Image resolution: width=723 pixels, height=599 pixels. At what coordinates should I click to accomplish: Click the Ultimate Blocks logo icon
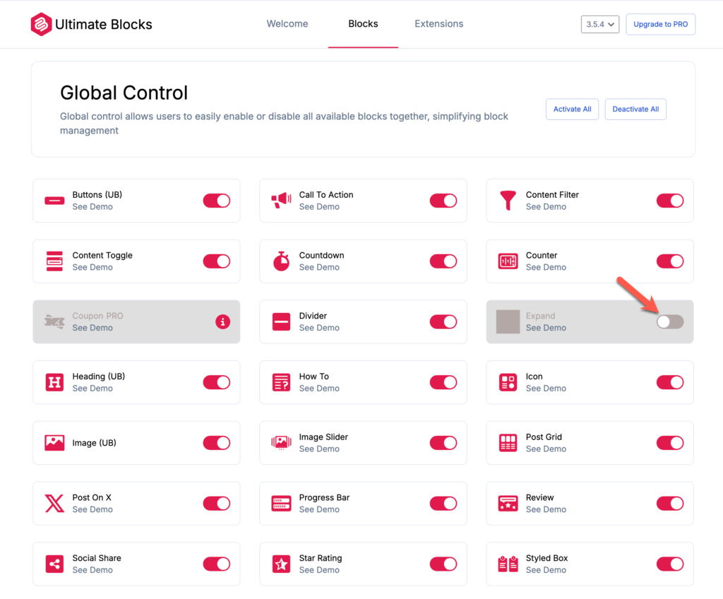(41, 24)
